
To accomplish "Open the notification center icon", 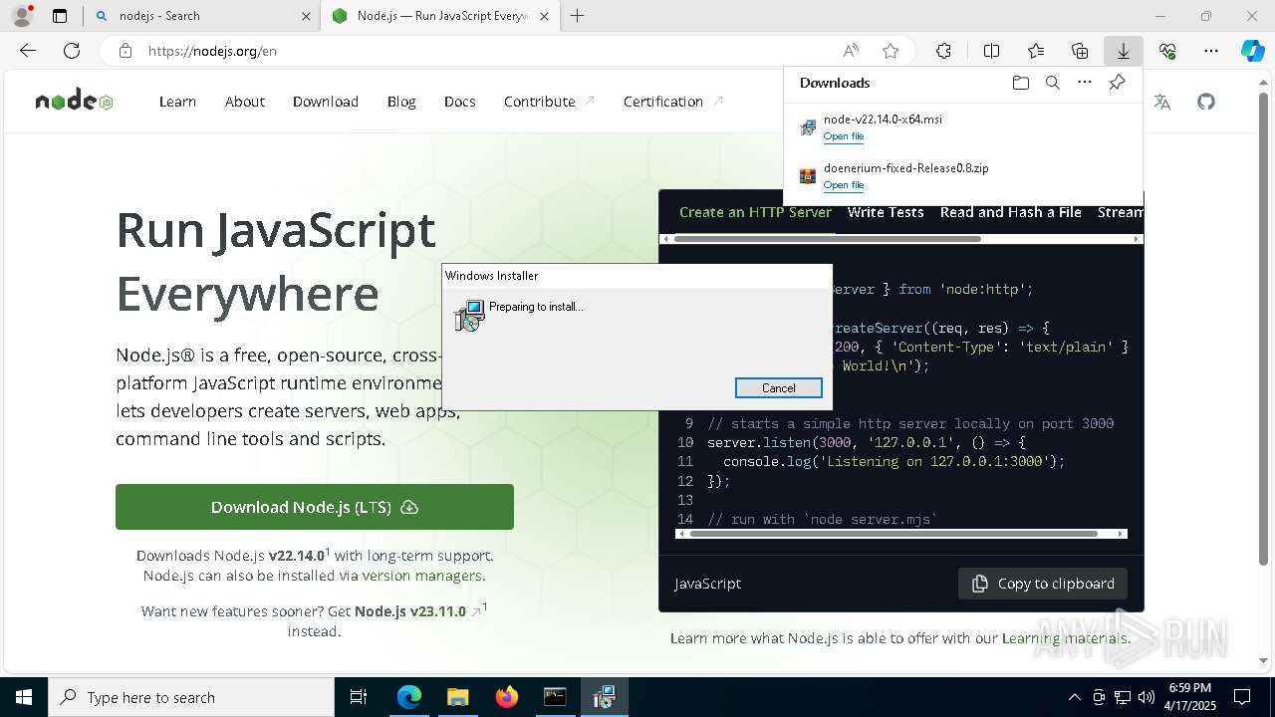I will [1242, 697].
